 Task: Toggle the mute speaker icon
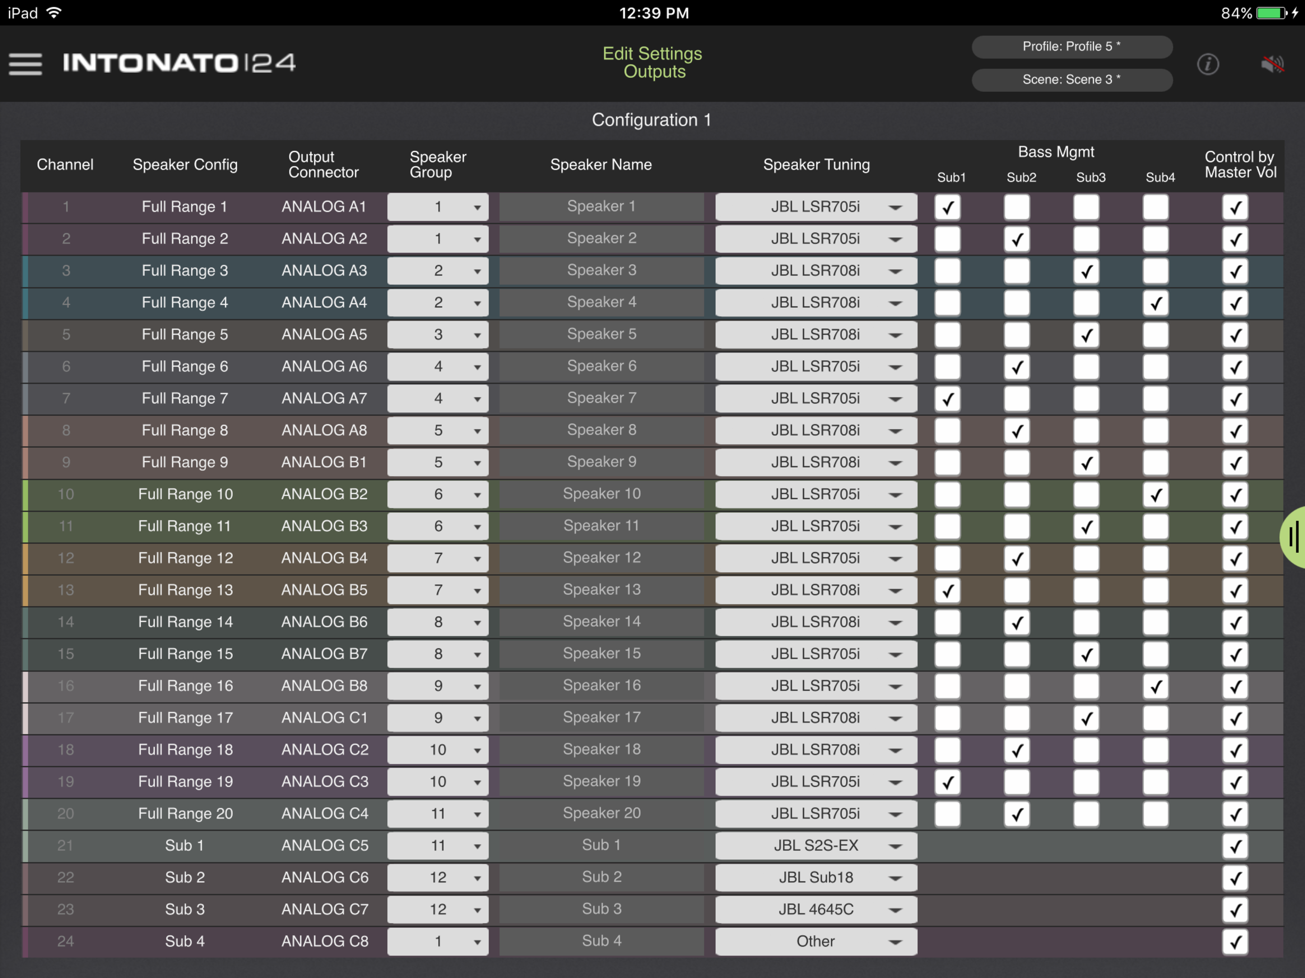(1272, 64)
